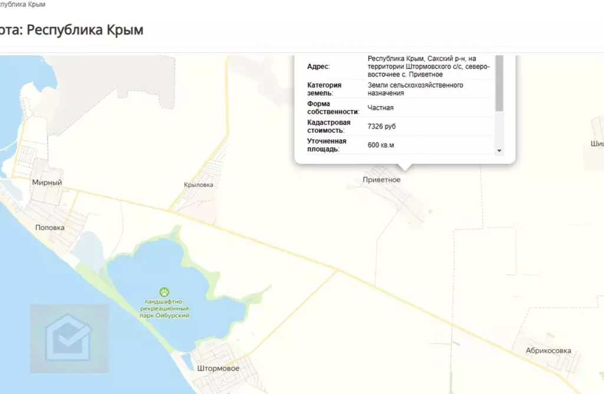Click the Республика Крым breadcrumb link
The height and width of the screenshot is (394, 604).
pos(21,4)
